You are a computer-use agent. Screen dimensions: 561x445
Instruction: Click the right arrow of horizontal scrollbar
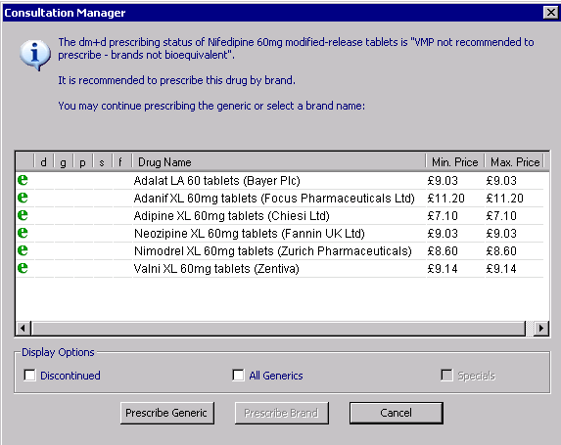click(541, 328)
